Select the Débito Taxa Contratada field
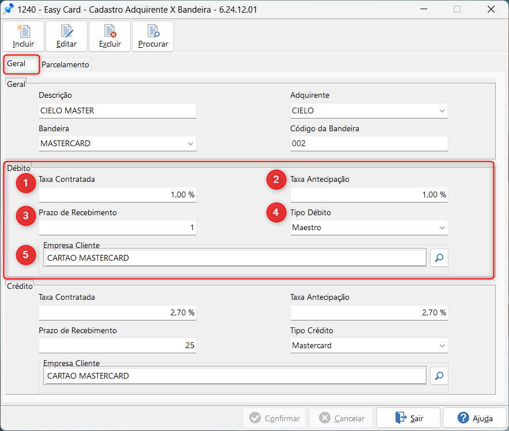The height and width of the screenshot is (431, 509). click(x=117, y=194)
